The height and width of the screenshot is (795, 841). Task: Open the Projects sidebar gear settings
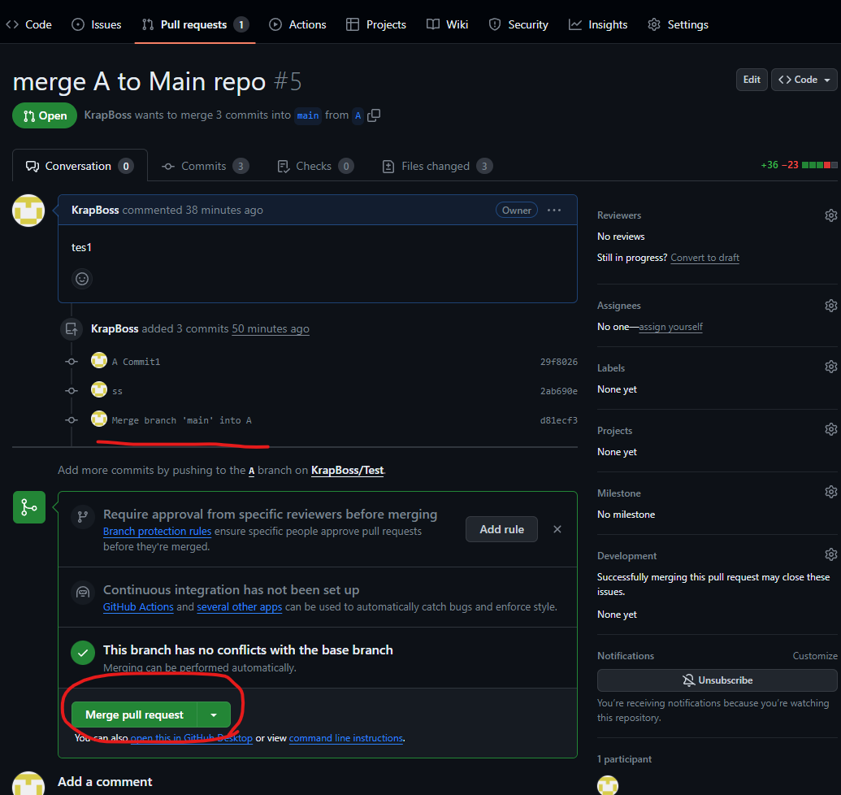[830, 430]
